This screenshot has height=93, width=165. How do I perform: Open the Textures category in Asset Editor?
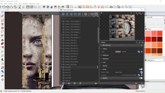pos(79,14)
